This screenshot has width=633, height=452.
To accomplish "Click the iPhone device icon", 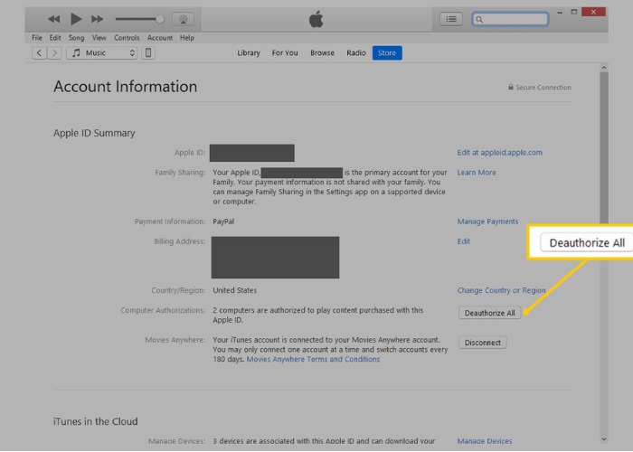I will (x=148, y=52).
